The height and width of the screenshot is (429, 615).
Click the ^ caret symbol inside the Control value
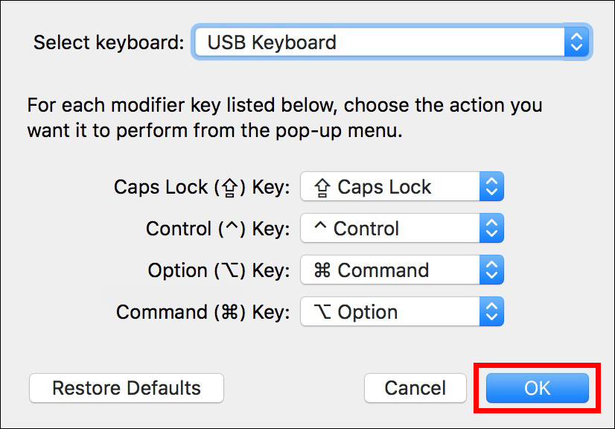[x=320, y=225]
